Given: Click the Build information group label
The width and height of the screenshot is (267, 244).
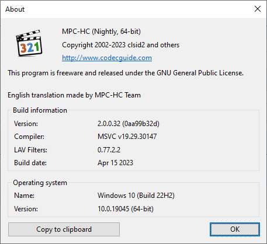Looking at the screenshot, I should coord(40,110).
